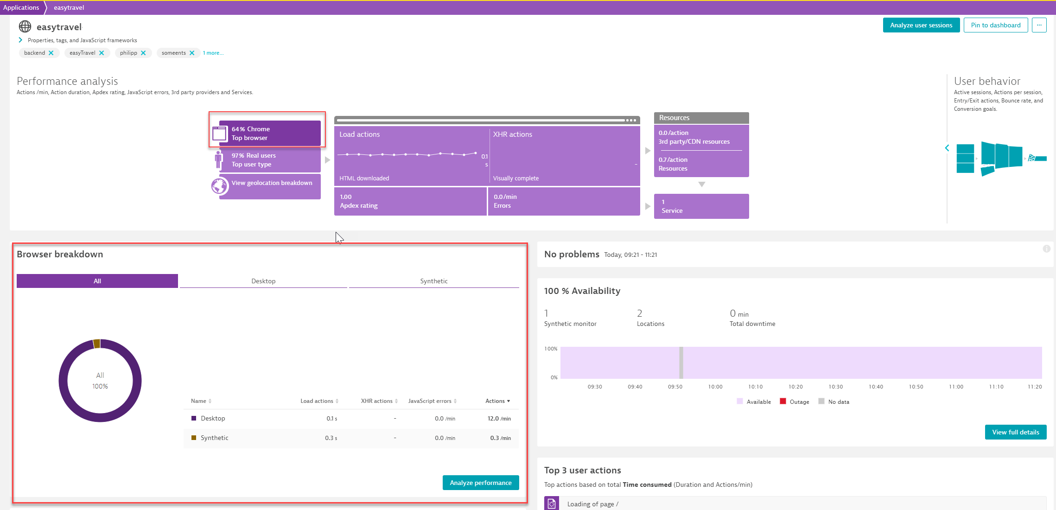Open View geolocation breakdown

pyautogui.click(x=270, y=186)
